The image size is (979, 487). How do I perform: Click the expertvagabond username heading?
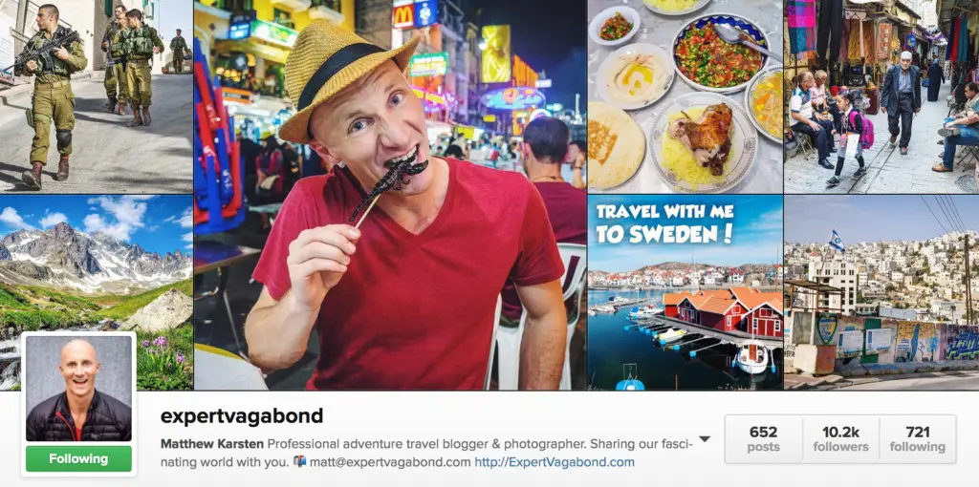pyautogui.click(x=242, y=416)
